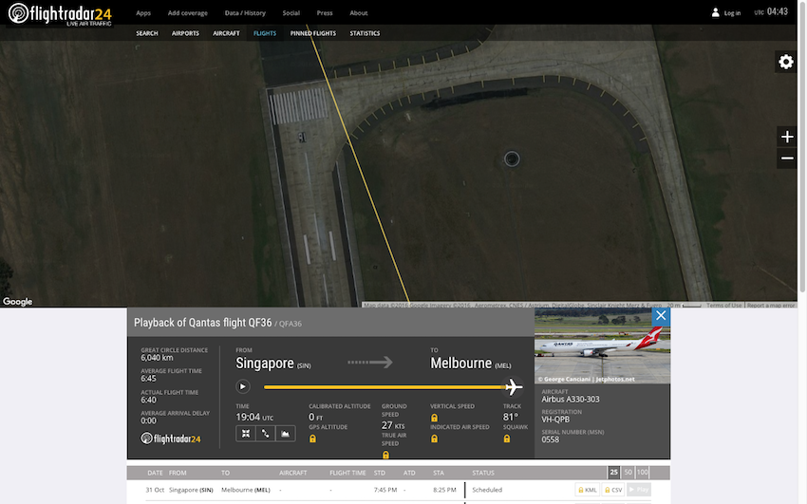Click the UTC clock 04:43
Viewport: 807px width, 504px height.
point(771,11)
